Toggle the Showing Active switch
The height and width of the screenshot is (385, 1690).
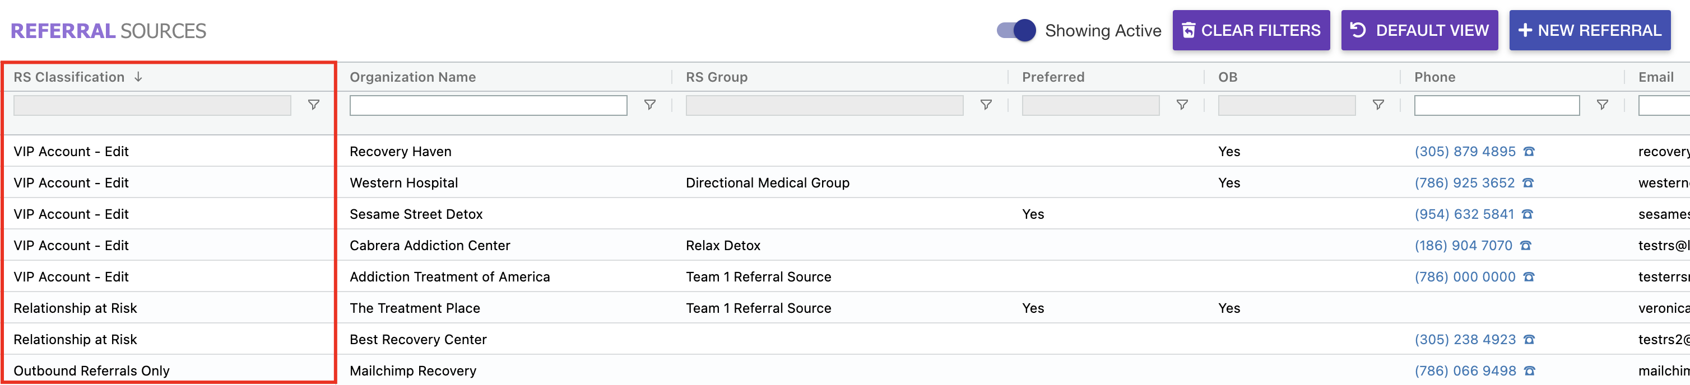click(x=1015, y=31)
